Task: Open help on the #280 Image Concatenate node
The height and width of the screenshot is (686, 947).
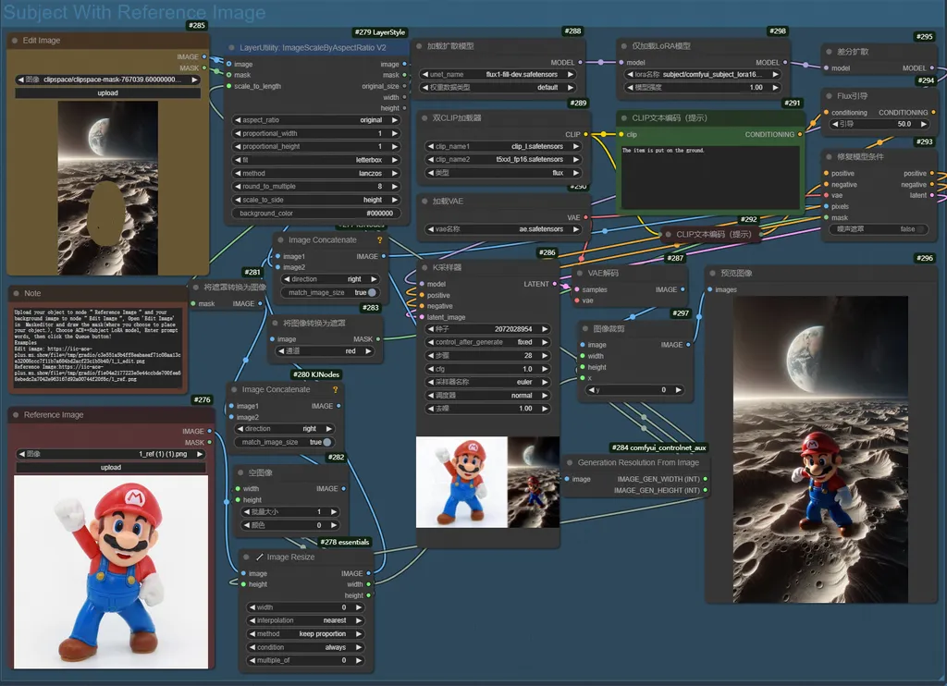Action: (335, 390)
